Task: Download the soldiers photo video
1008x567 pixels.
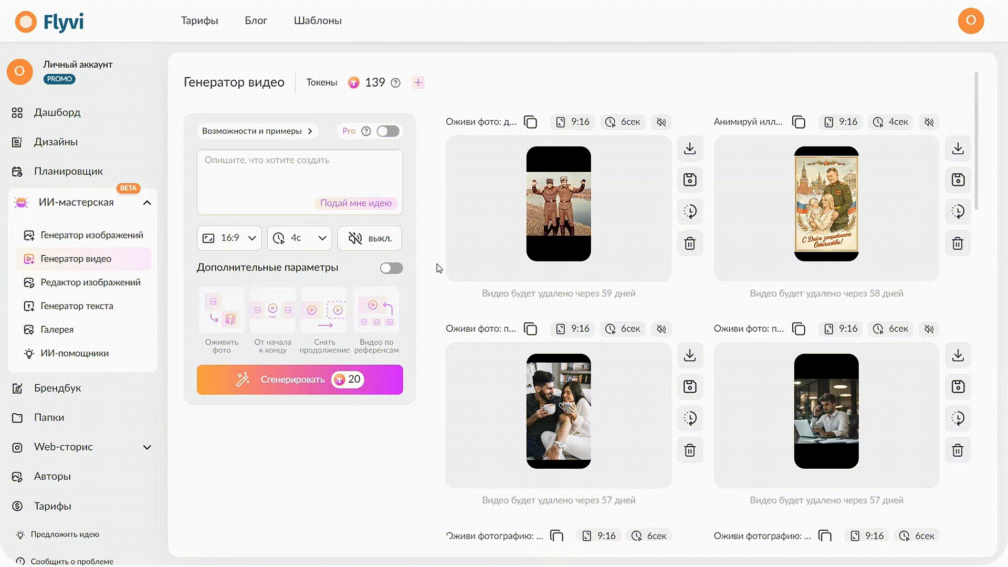Action: coord(690,149)
